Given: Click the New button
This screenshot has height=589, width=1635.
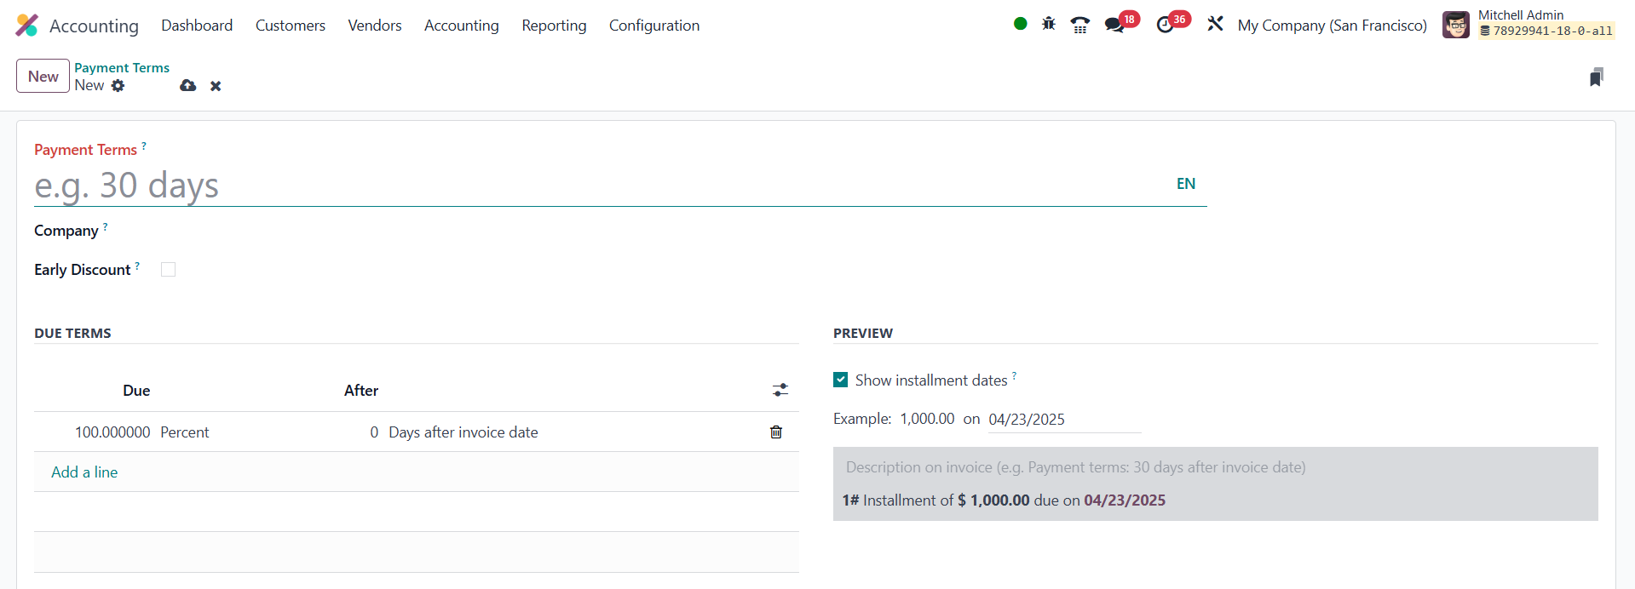Looking at the screenshot, I should coord(43,77).
